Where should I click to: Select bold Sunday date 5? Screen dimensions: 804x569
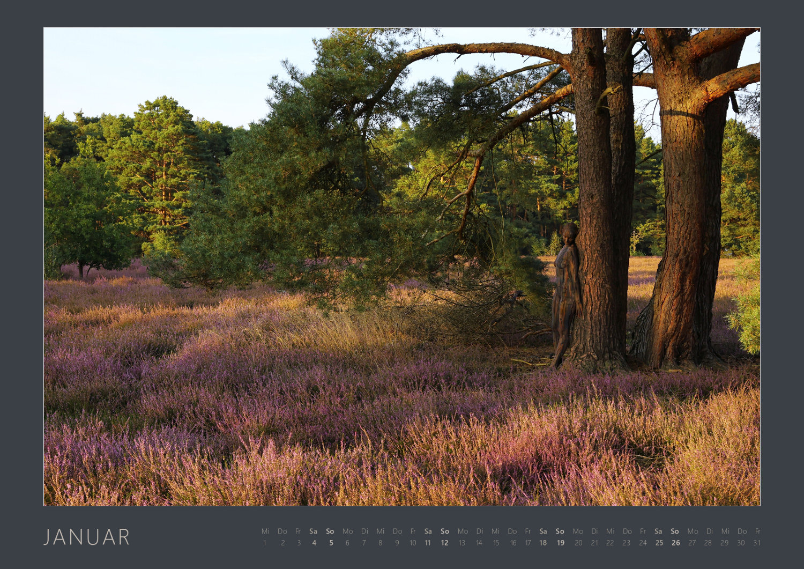click(331, 543)
